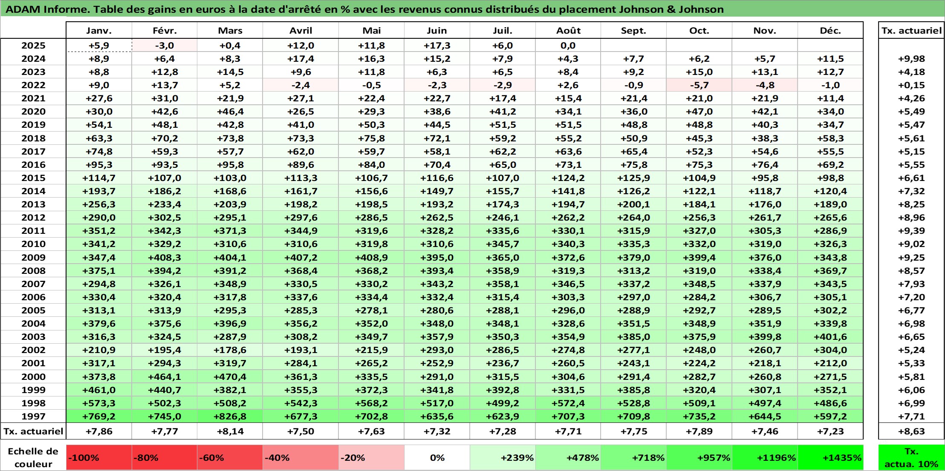Click the -100% red color swatch

[99, 458]
